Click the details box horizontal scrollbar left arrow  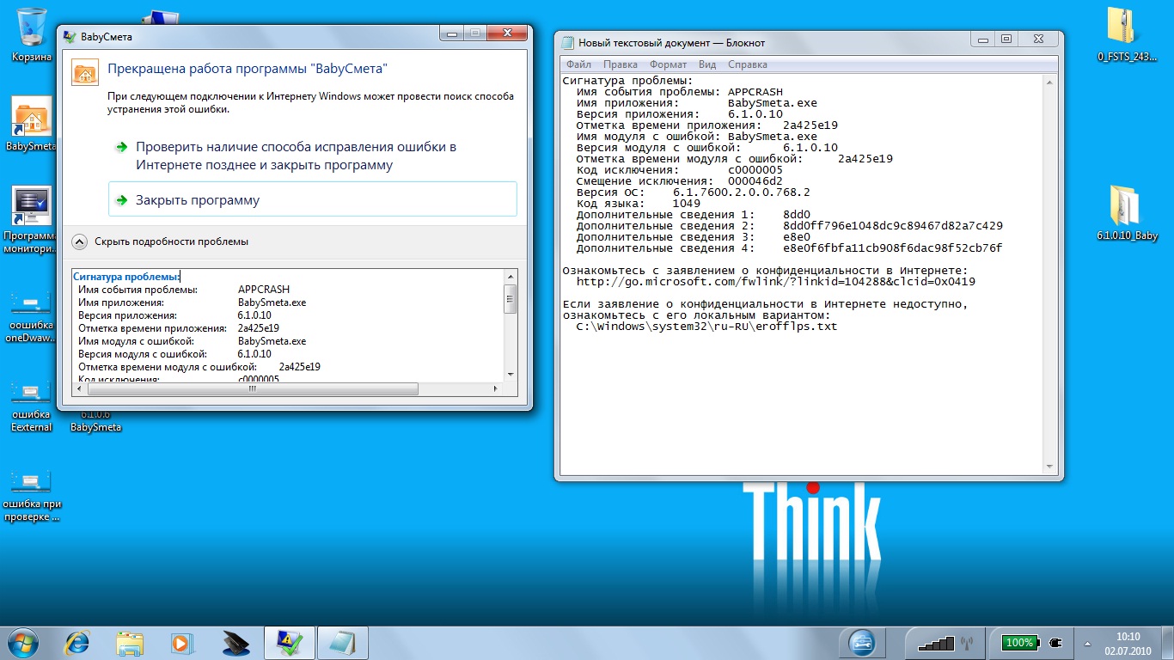tap(79, 388)
